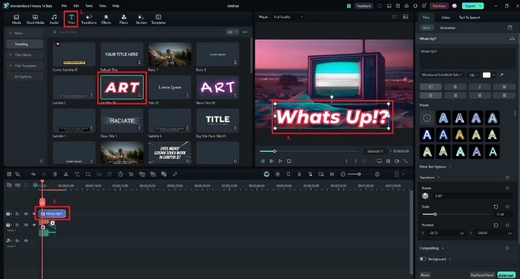Hide the title track with the eye icon
Screen dimensions: 520x279
[33, 213]
